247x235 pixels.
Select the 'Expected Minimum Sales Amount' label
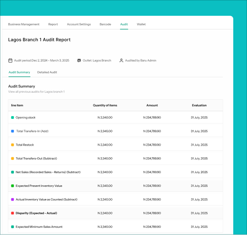tap(39, 227)
